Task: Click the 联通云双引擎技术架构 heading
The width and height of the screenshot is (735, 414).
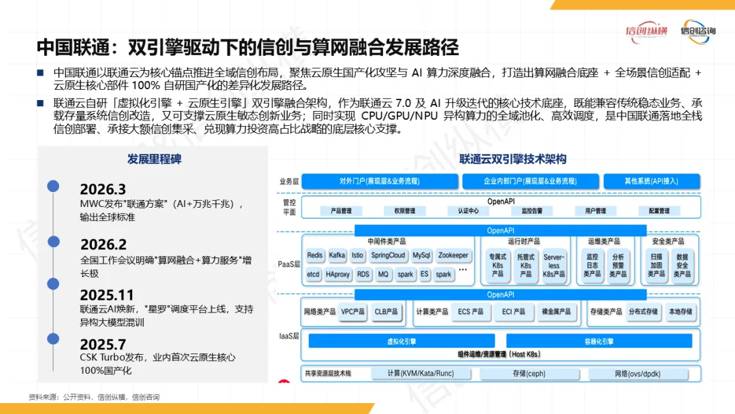Action: (x=513, y=159)
